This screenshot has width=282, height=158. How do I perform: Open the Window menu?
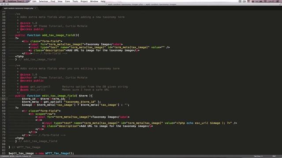(x=94, y=1)
